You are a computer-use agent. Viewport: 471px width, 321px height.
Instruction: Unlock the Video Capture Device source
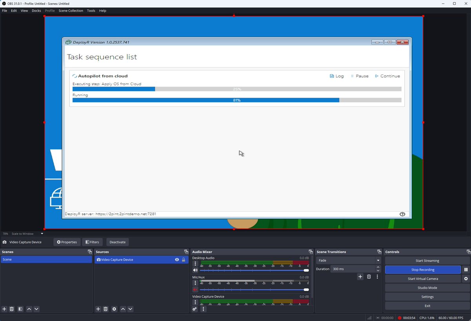(184, 259)
